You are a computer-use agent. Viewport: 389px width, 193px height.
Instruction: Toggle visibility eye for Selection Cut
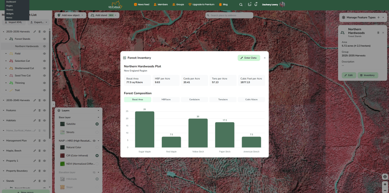(x=44, y=61)
